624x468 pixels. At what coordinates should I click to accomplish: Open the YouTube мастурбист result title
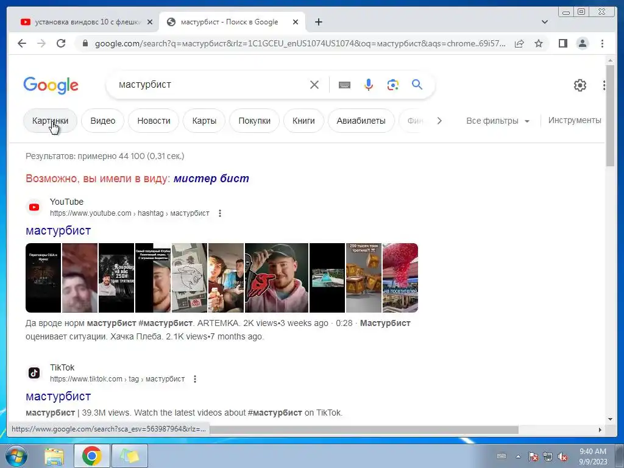point(58,230)
